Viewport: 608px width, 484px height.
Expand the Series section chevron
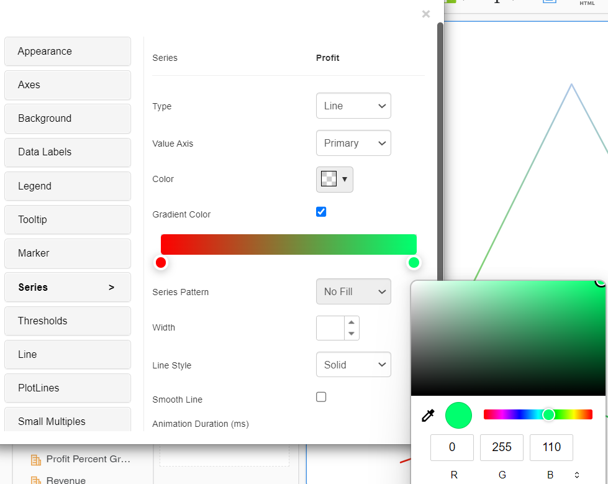(111, 287)
